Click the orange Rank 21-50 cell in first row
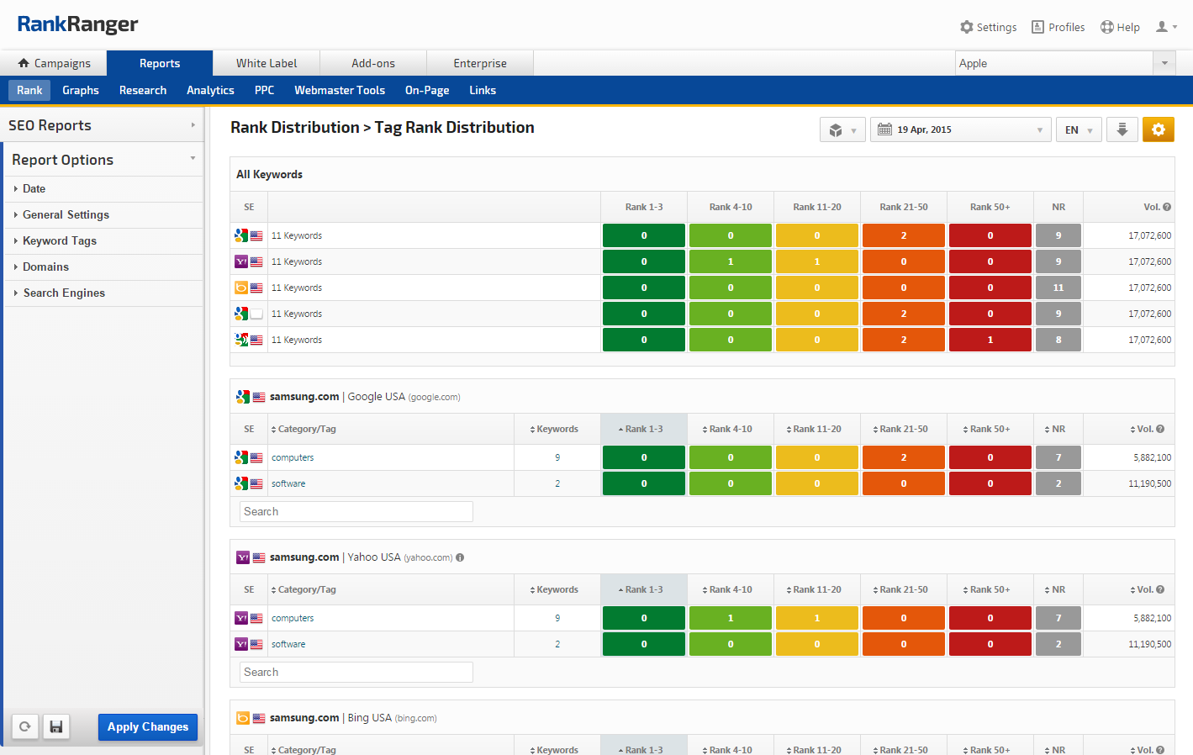The width and height of the screenshot is (1193, 755). tap(904, 235)
